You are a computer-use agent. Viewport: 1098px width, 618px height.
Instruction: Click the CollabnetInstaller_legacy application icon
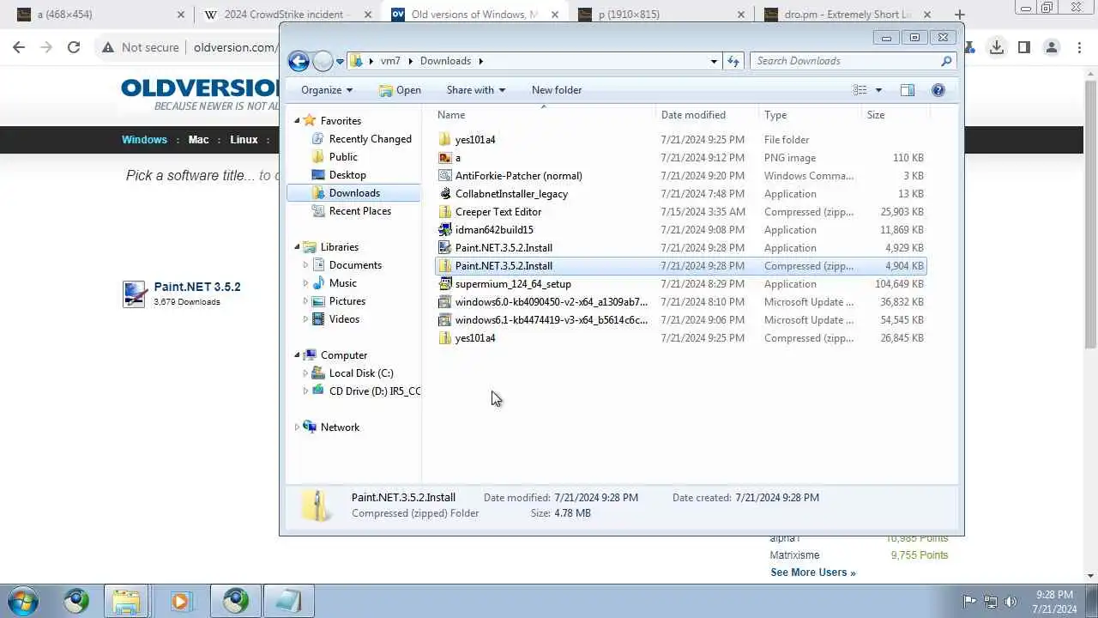pyautogui.click(x=444, y=194)
